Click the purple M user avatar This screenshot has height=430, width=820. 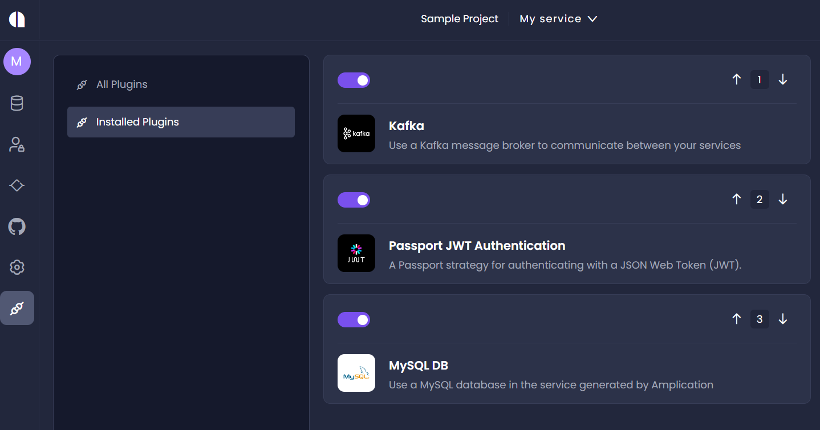point(17,62)
